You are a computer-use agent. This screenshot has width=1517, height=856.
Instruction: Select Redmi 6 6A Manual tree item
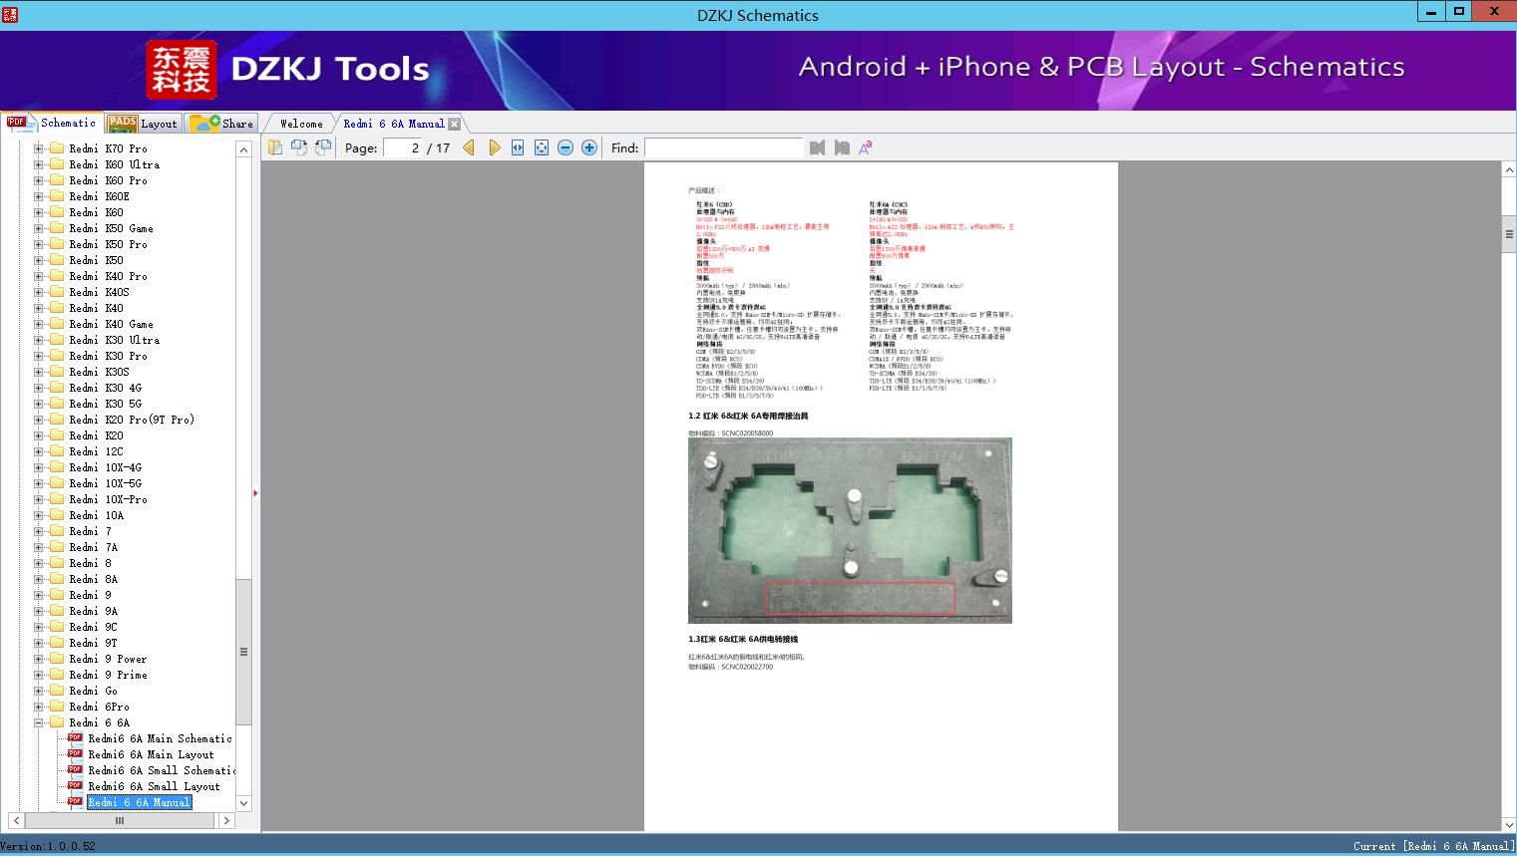click(x=139, y=802)
